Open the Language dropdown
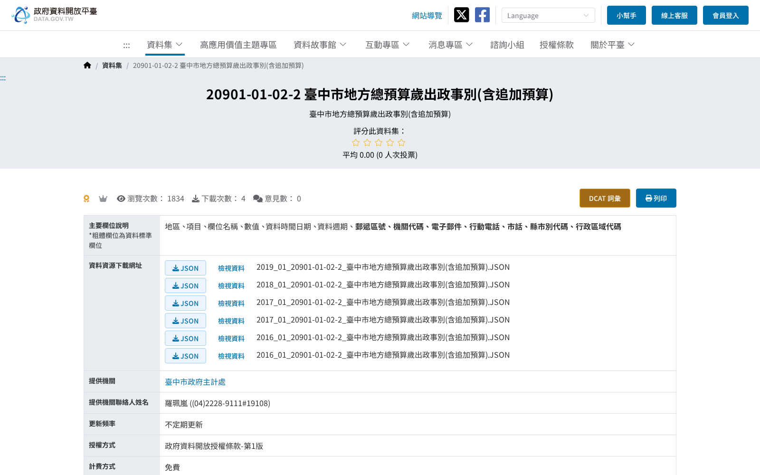This screenshot has height=475, width=760. coord(548,15)
